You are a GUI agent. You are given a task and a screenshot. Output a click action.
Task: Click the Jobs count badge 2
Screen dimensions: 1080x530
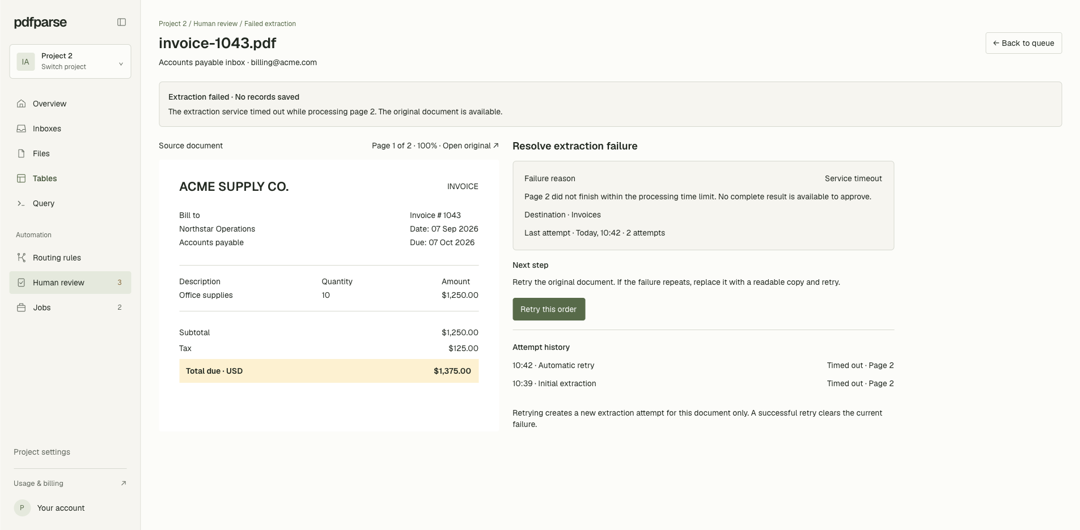pos(119,307)
